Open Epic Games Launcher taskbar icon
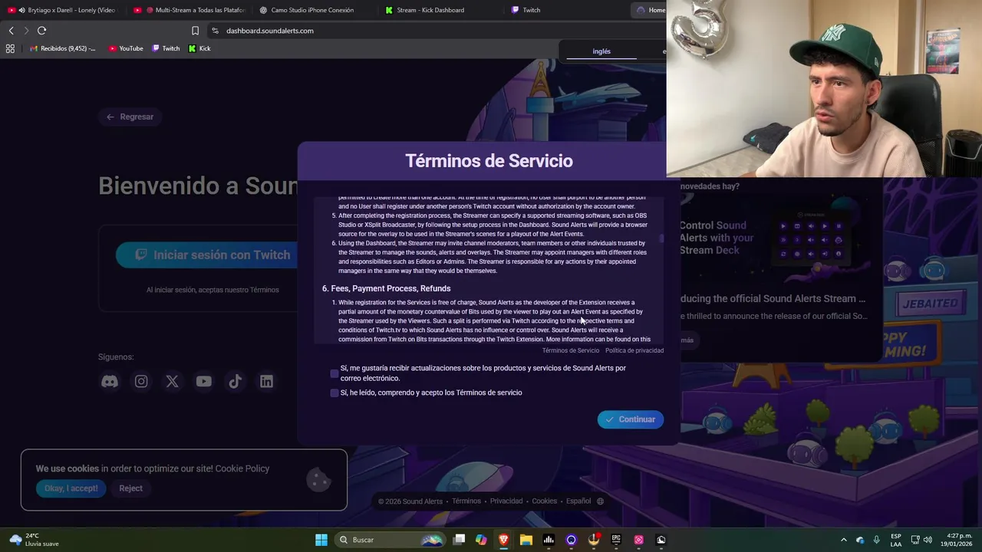This screenshot has height=552, width=982. tap(616, 540)
